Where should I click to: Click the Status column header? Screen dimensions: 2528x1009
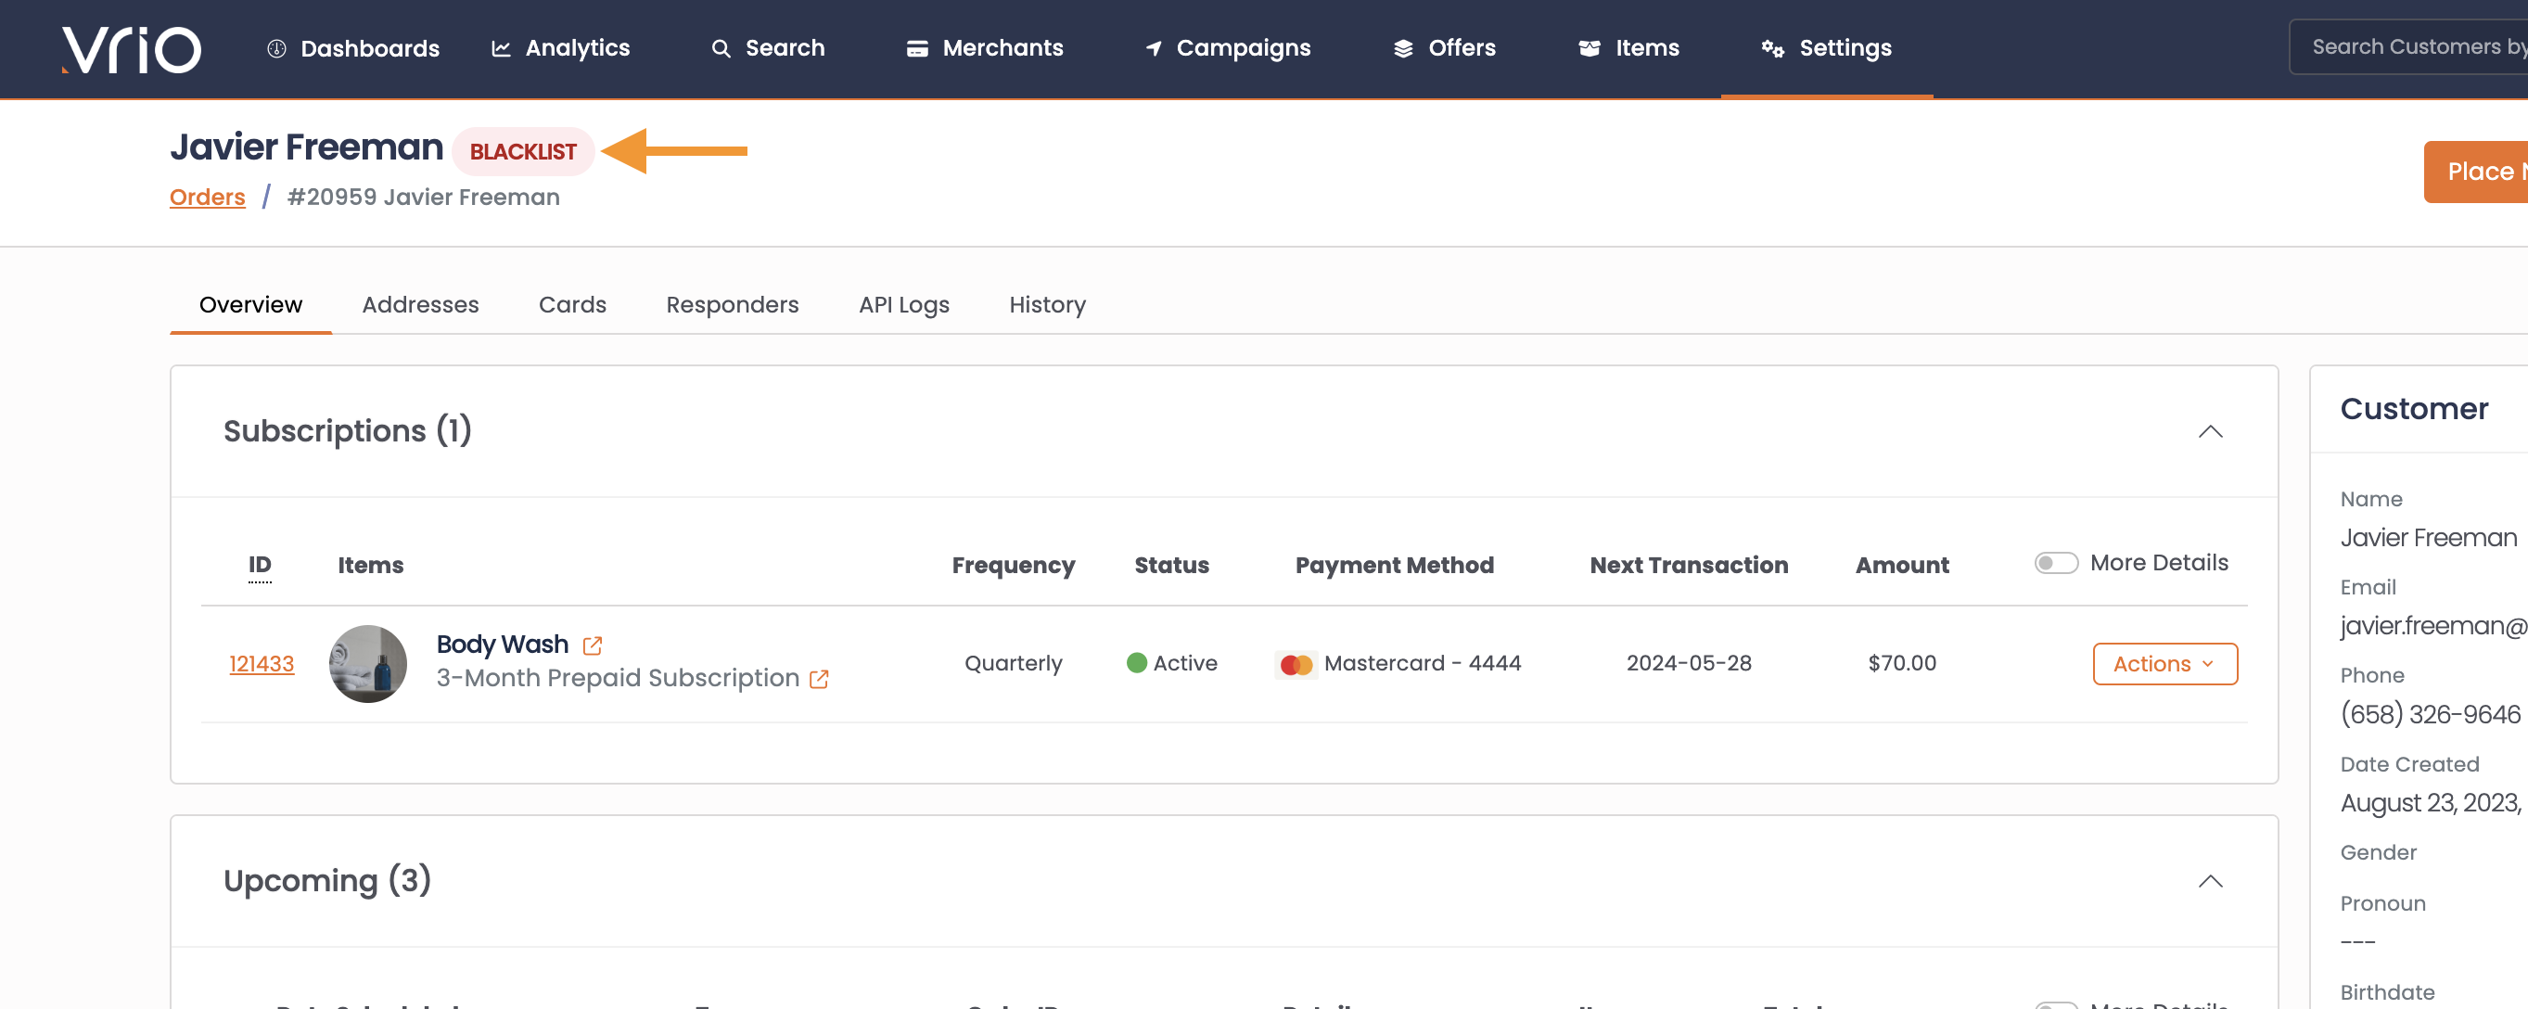point(1172,566)
